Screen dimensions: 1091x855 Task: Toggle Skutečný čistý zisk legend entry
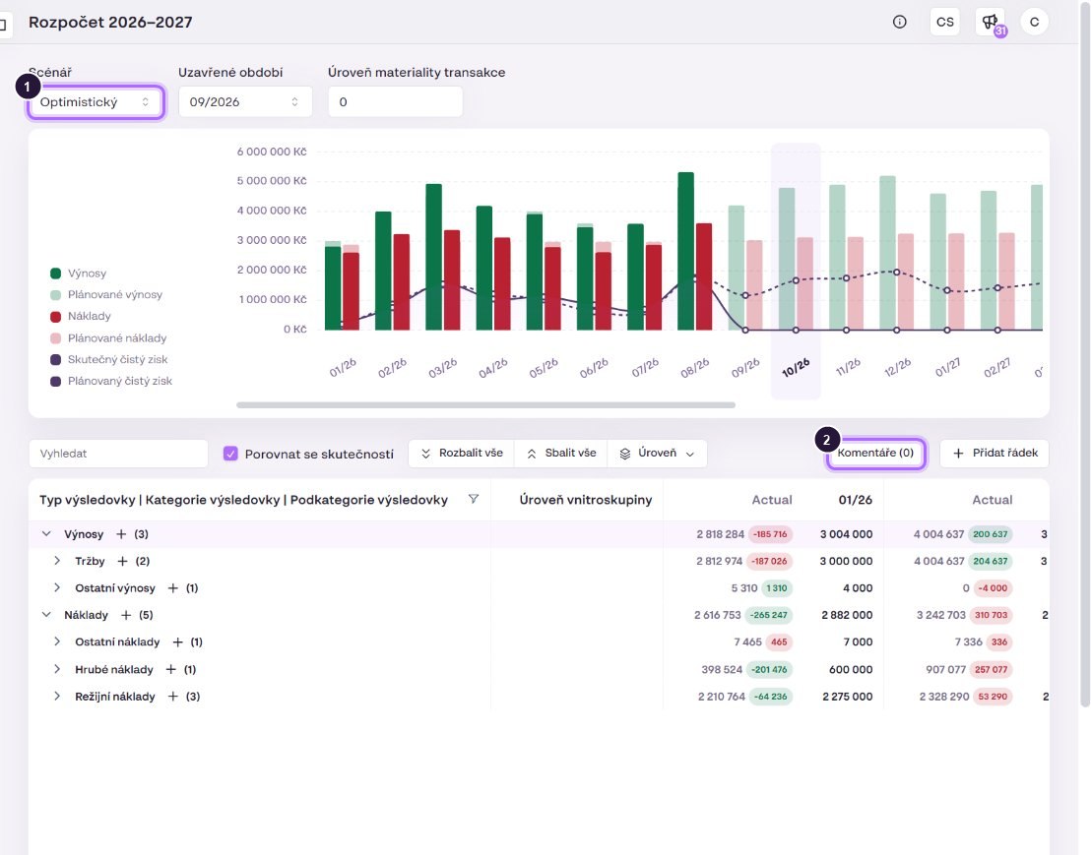(x=108, y=359)
